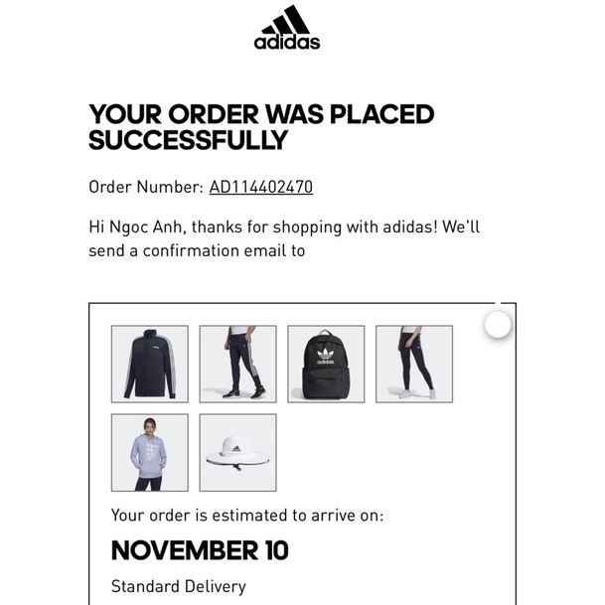Click the adidas wordmark under the stripes
605x605 pixels.
(x=287, y=42)
